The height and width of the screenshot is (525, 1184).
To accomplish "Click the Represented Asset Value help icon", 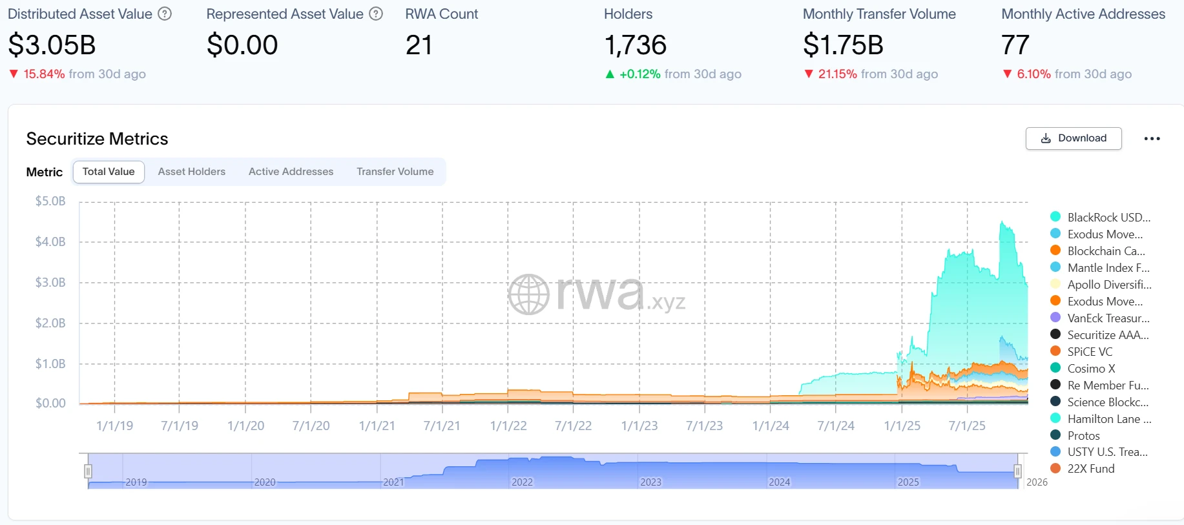I will pyautogui.click(x=376, y=14).
